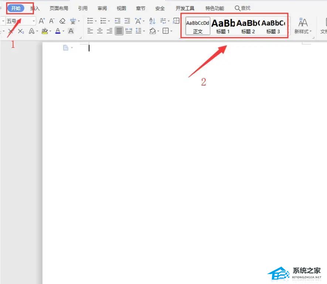Click the outlined A text effects icon
This screenshot has width=327, height=284.
pos(31,31)
